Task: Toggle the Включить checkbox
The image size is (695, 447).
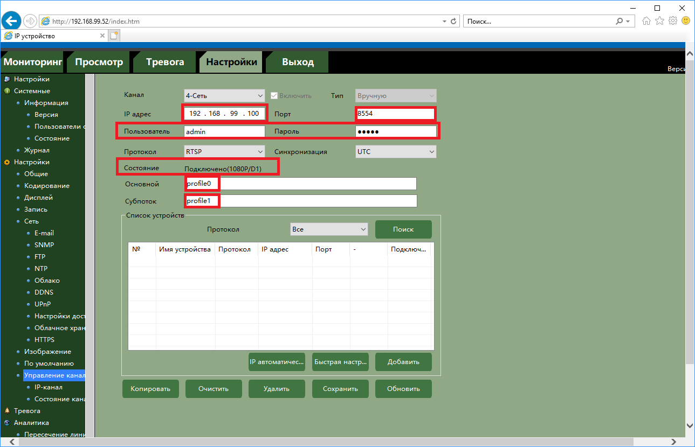Action: point(274,96)
